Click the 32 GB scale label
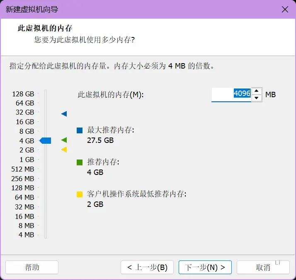296x280 pixels. point(25,112)
